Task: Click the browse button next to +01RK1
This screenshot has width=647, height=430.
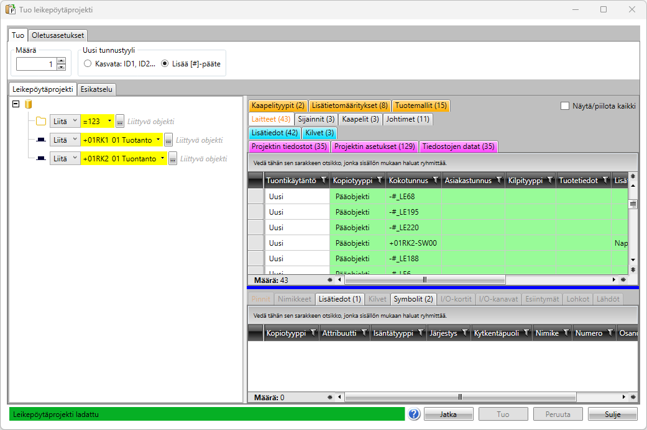Action: click(168, 140)
